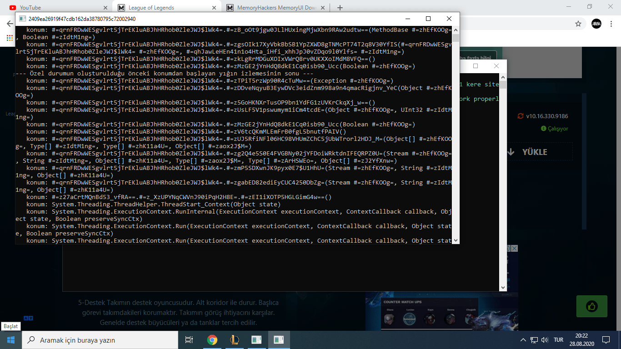Close the ad with the X icon
The image size is (621, 349).
[514, 248]
